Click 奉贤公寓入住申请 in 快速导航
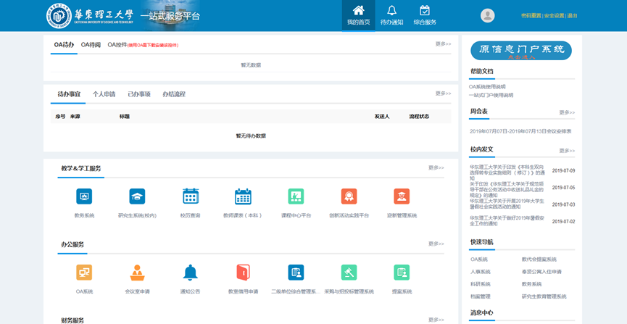 tap(541, 272)
